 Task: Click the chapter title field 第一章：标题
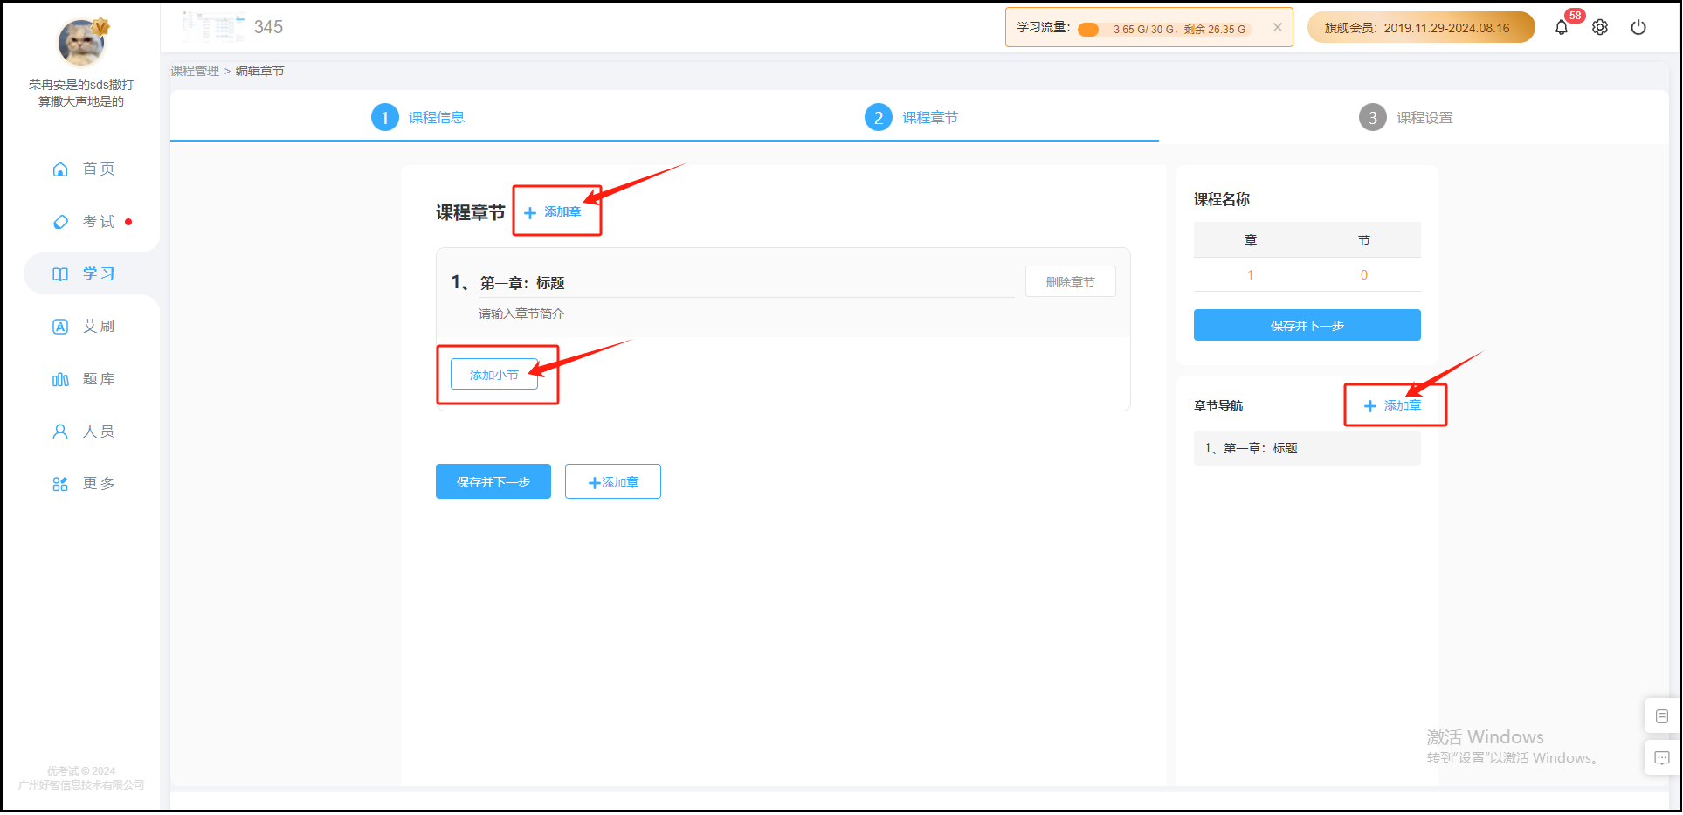[x=747, y=283]
